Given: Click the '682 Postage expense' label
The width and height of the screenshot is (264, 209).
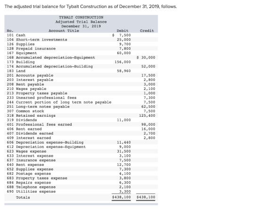Looking at the screenshot, I should click(x=29, y=174).
